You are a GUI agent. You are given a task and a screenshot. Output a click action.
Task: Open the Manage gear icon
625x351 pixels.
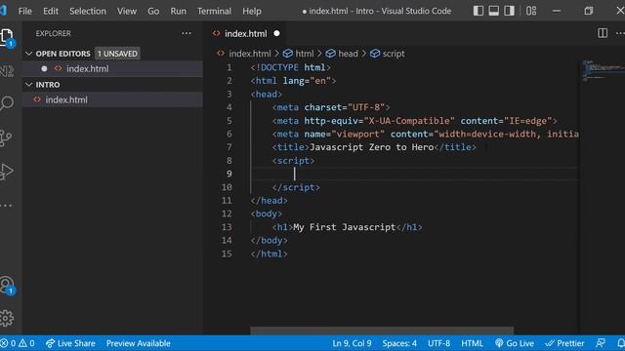click(7, 318)
